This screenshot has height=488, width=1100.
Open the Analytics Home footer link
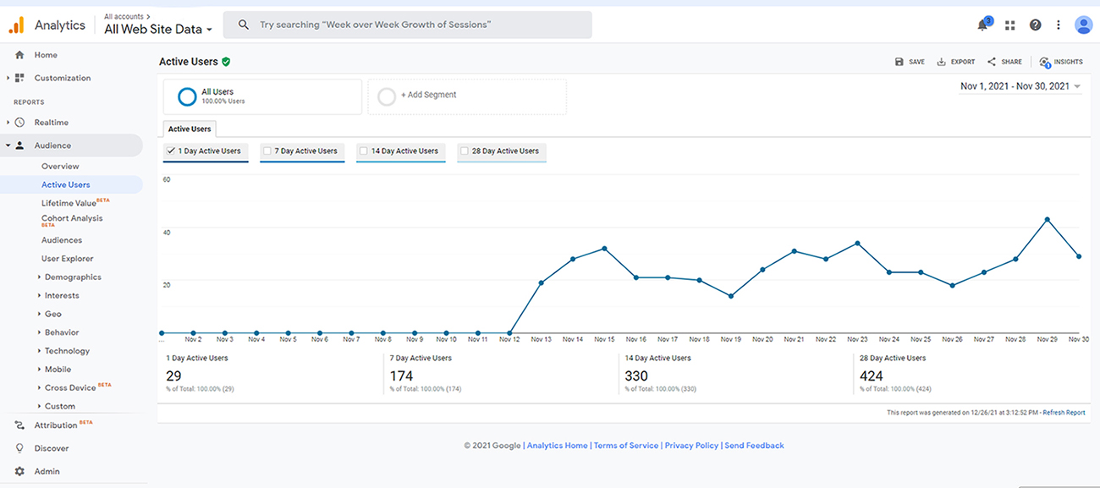[557, 446]
